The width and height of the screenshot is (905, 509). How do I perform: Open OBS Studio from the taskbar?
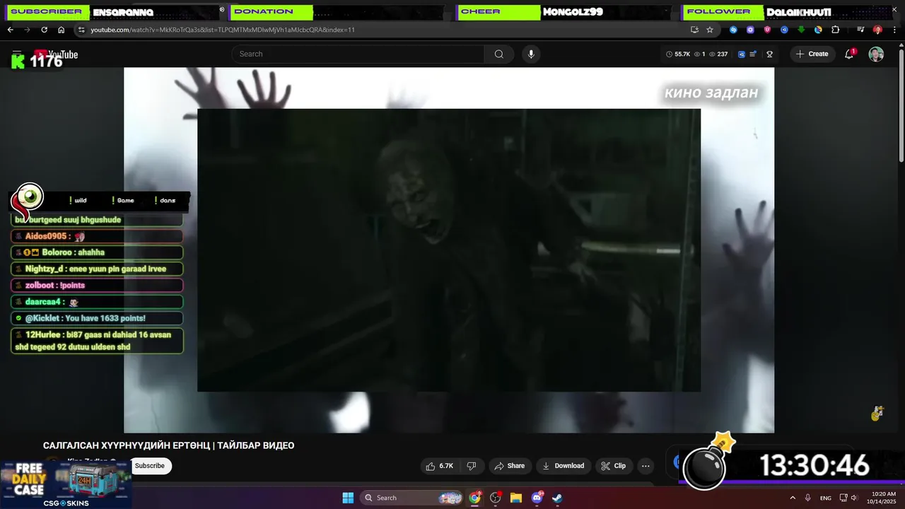495,498
